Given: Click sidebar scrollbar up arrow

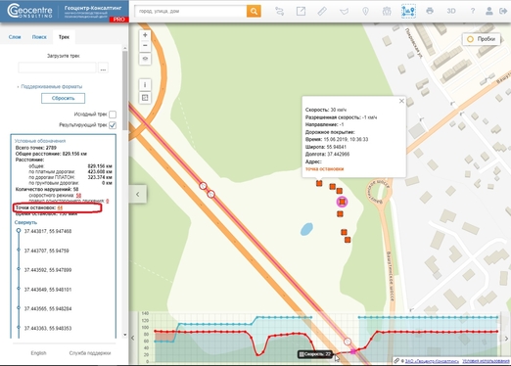Looking at the screenshot, I should (124, 48).
